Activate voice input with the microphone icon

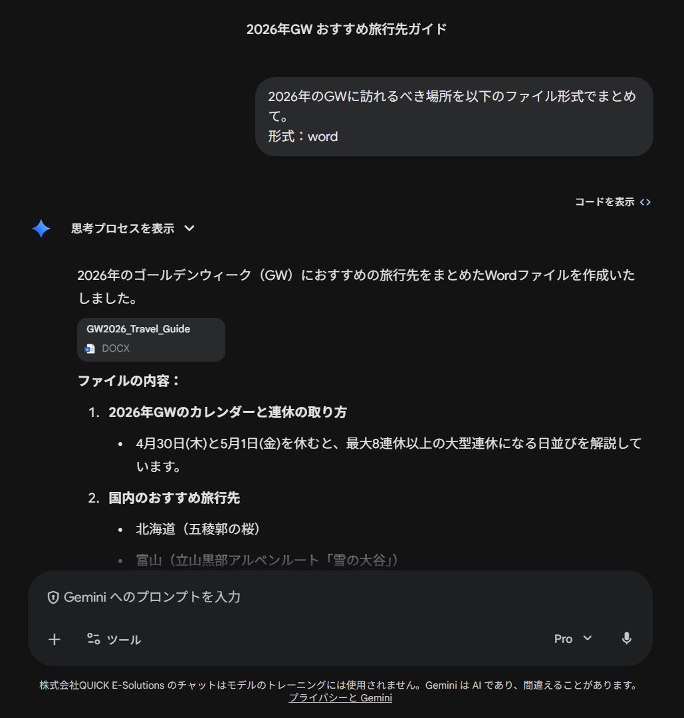(x=626, y=638)
